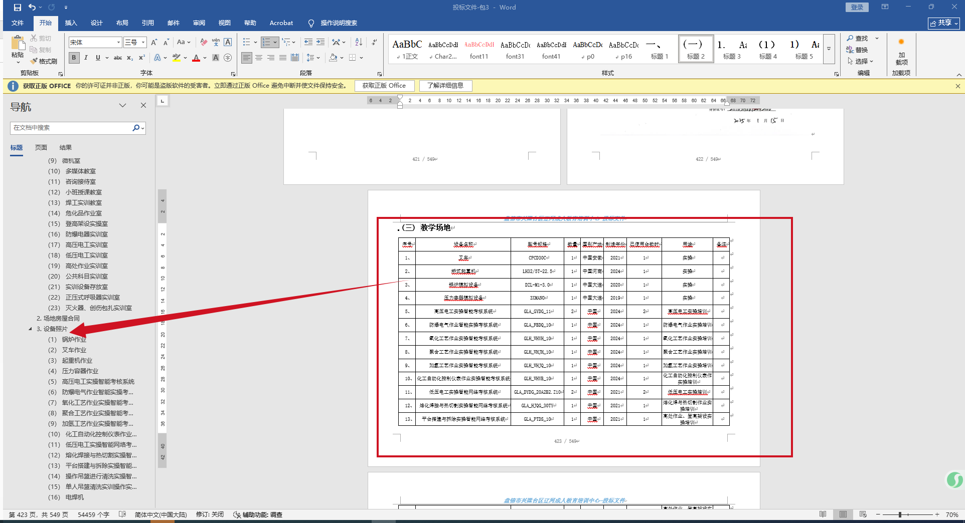Toggle strikethrough (abc) formatting
Screen dimensions: 965x523
pos(118,58)
